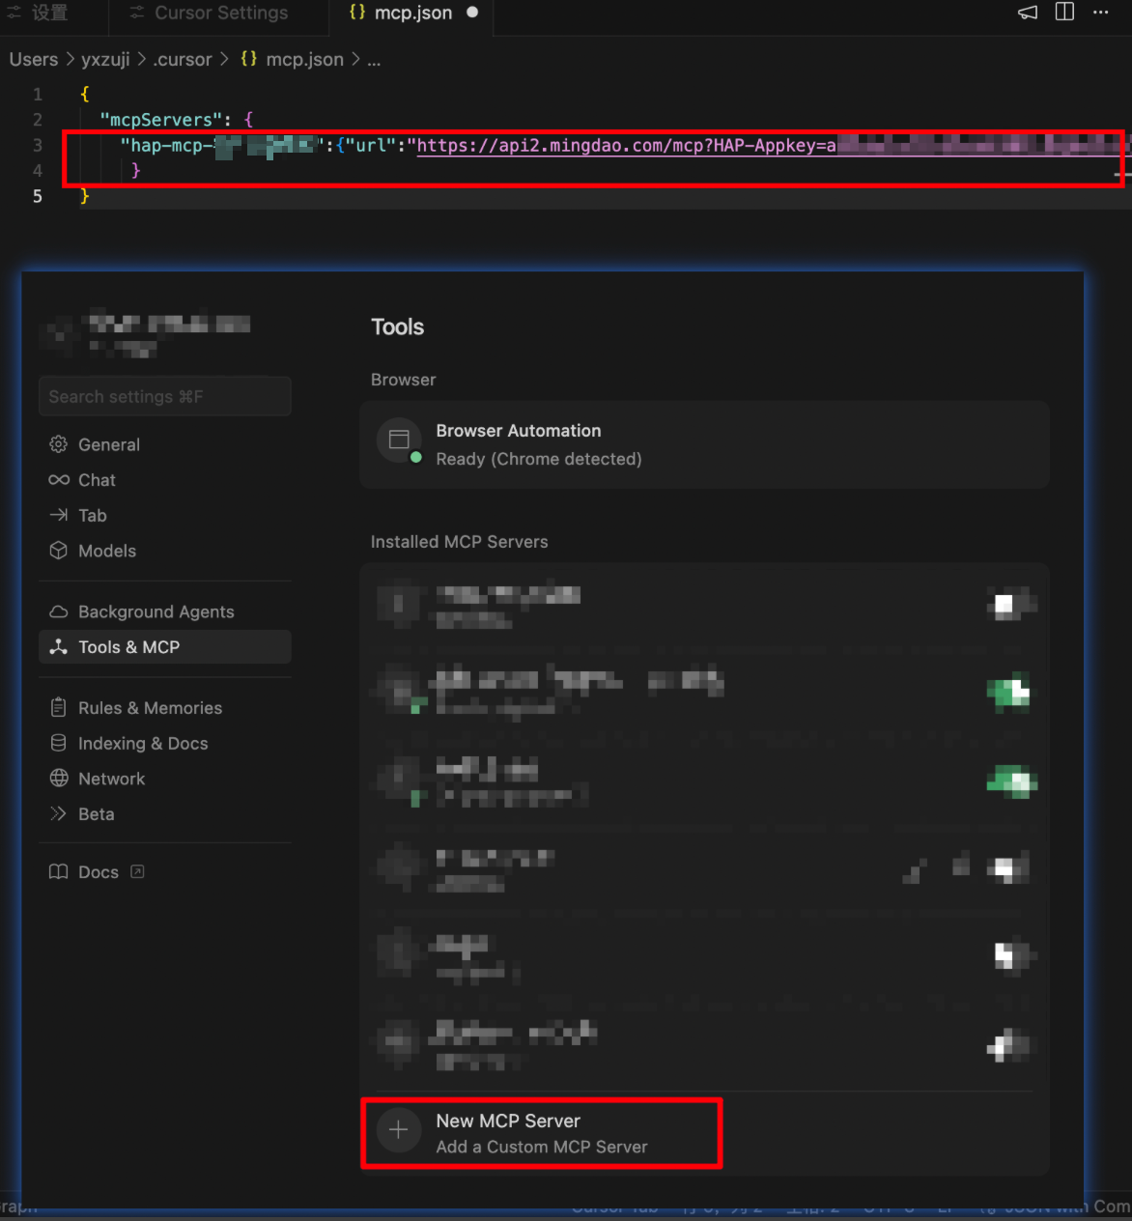Click the Browser Automation window icon
Image resolution: width=1132 pixels, height=1221 pixels.
tap(399, 440)
